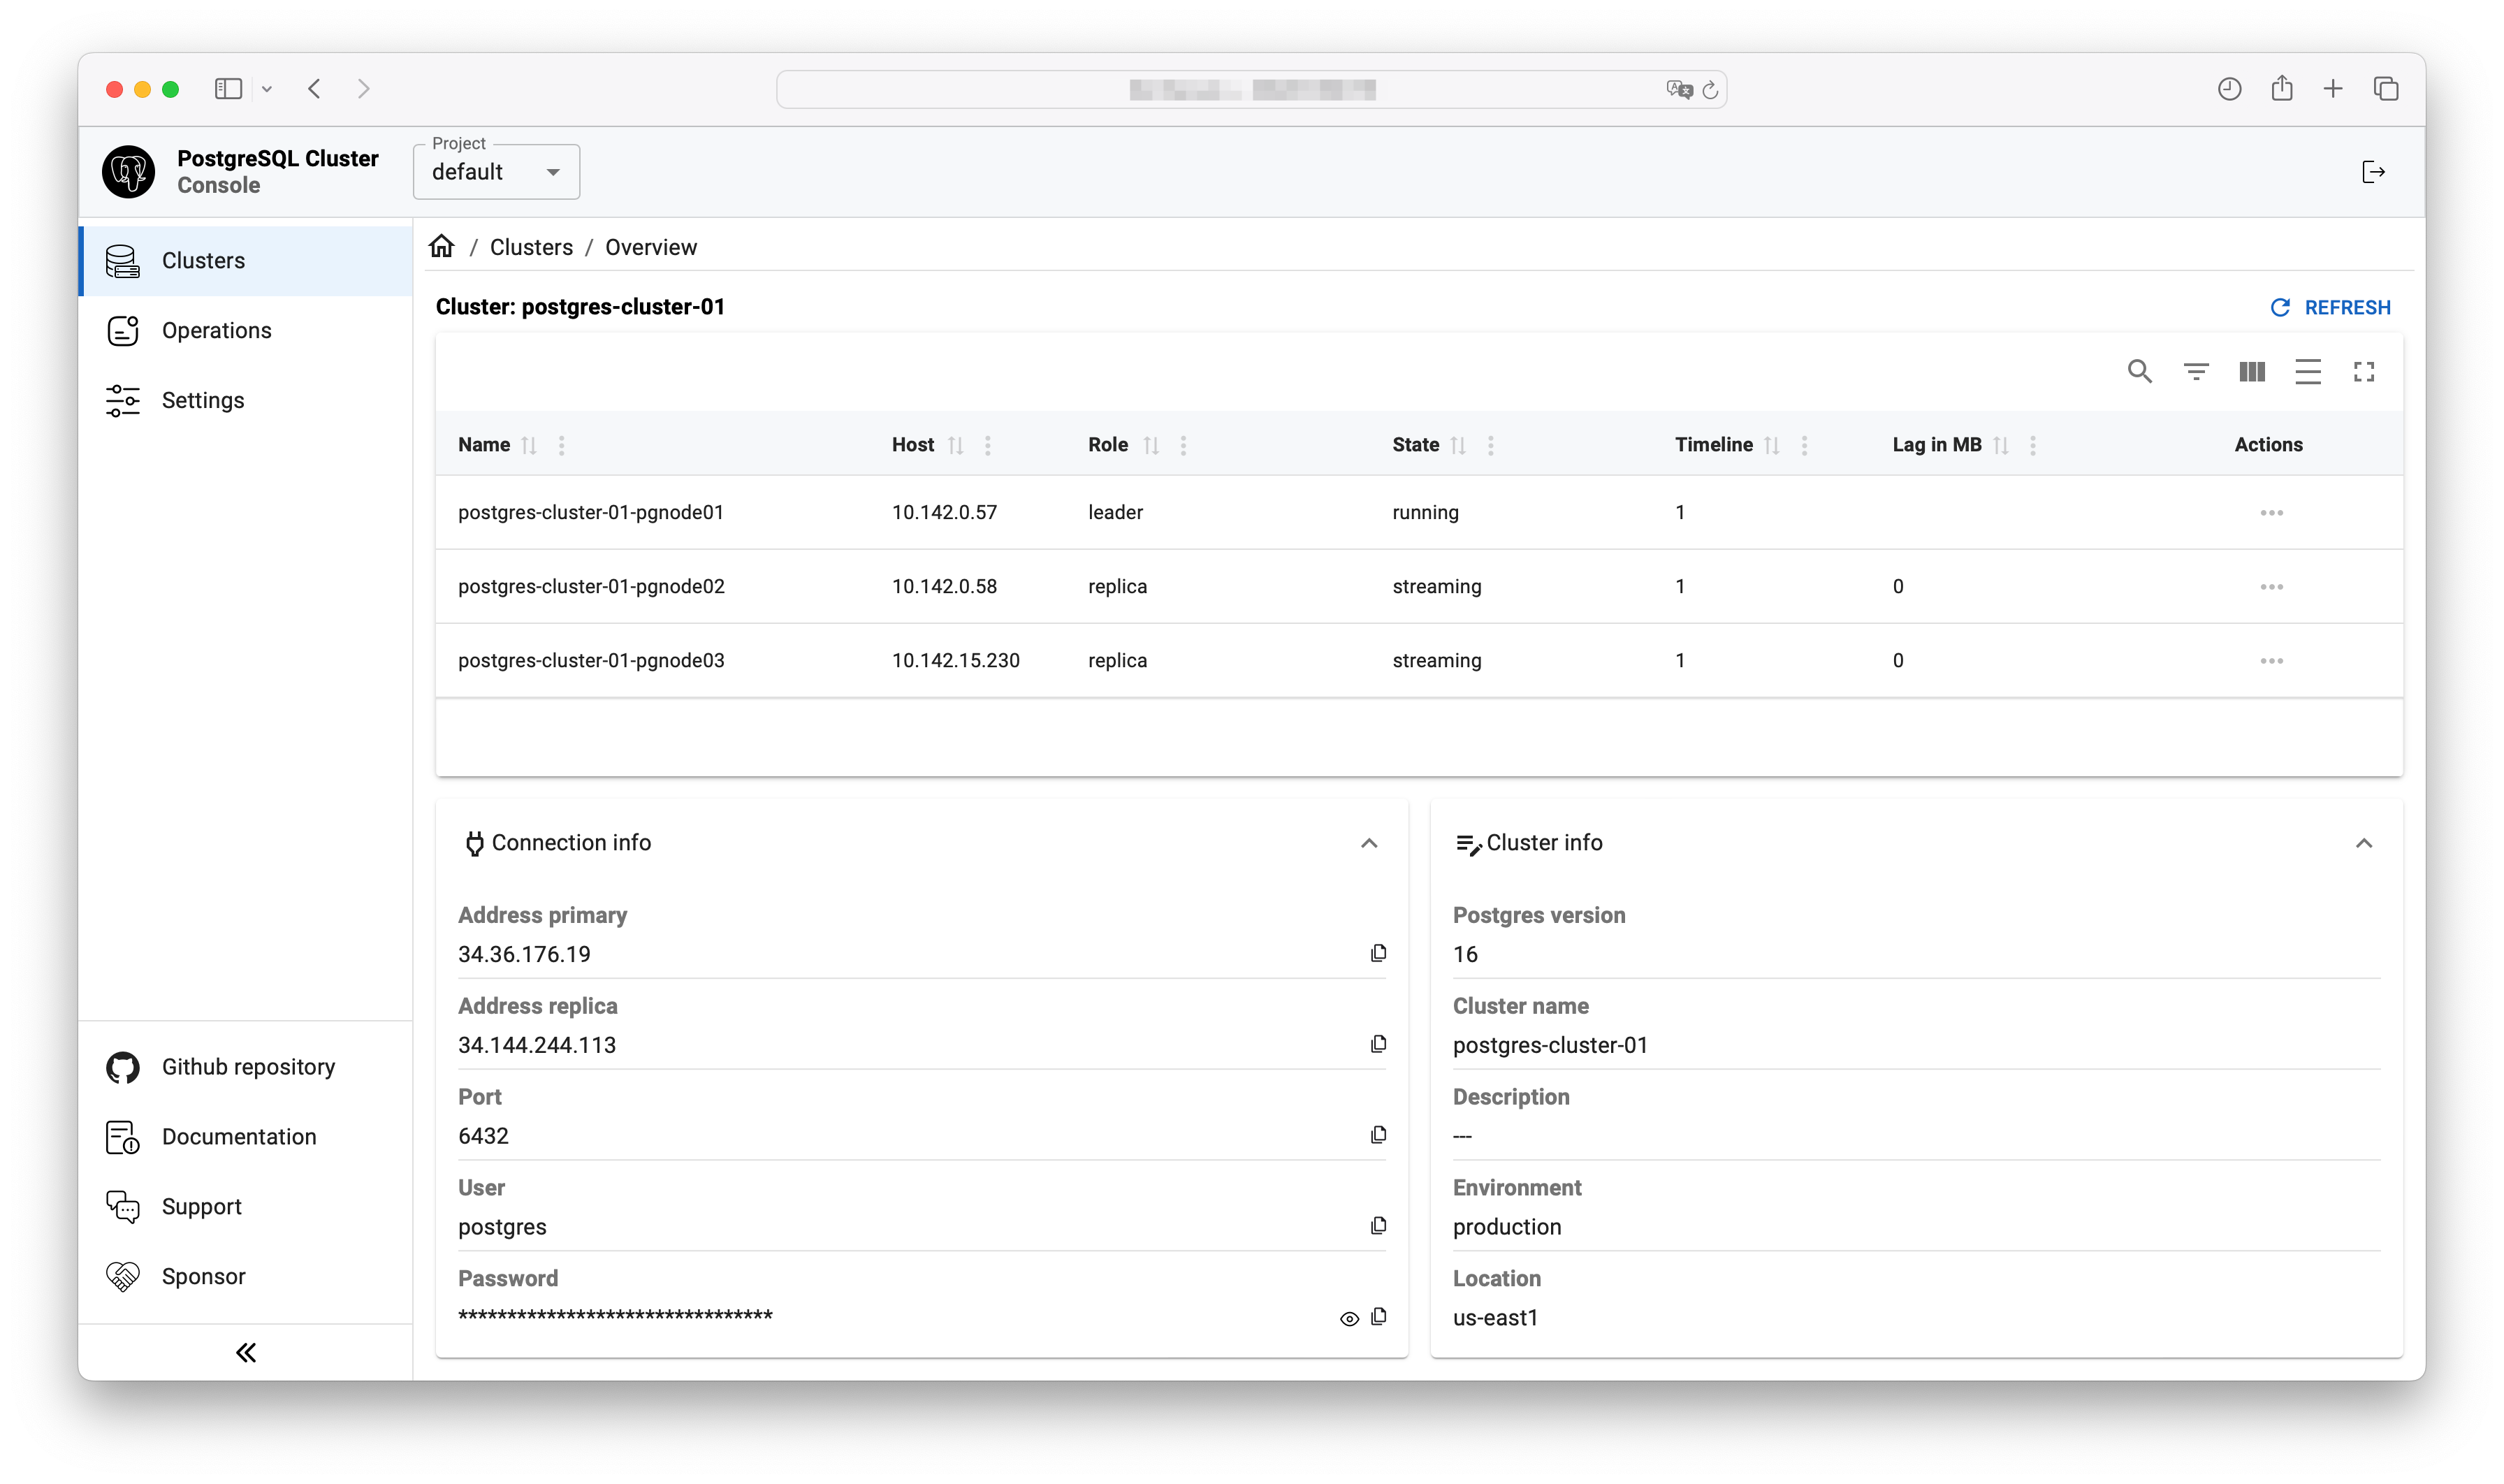Go forward in browser history
The height and width of the screenshot is (1484, 2504).
[x=363, y=89]
